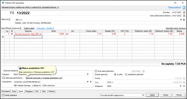This screenshot has width=187, height=99.
Task: Add new buyer with the plus icon
Action: 181,20
